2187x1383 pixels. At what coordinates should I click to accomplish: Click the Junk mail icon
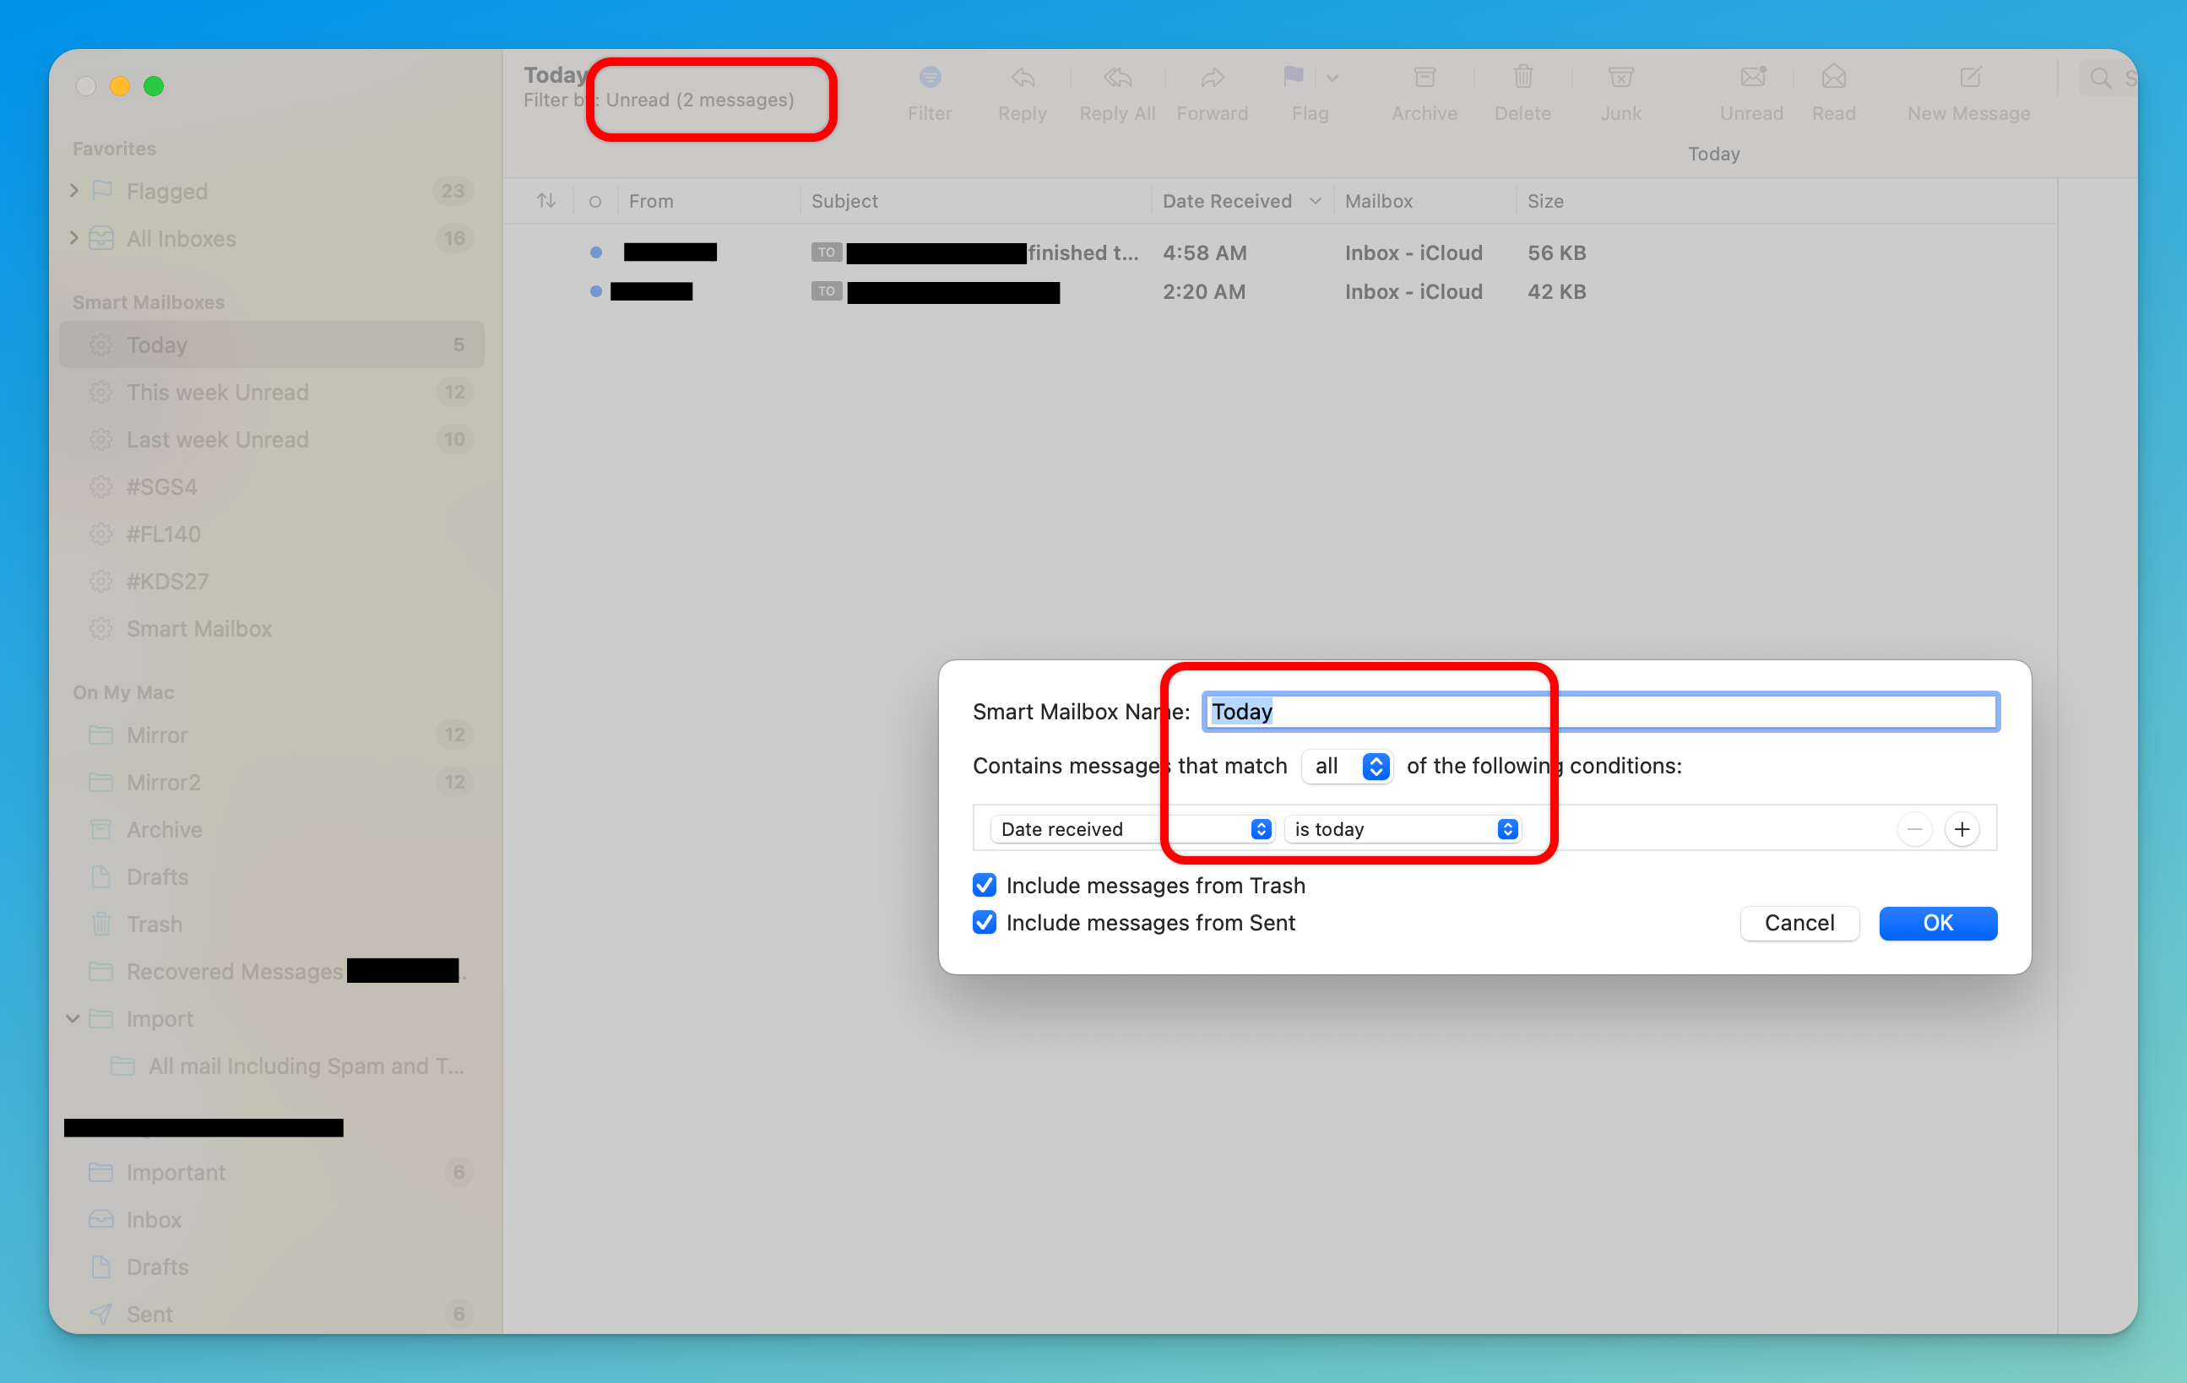(x=1620, y=78)
